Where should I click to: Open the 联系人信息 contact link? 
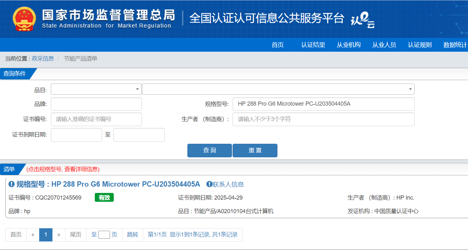click(x=228, y=184)
